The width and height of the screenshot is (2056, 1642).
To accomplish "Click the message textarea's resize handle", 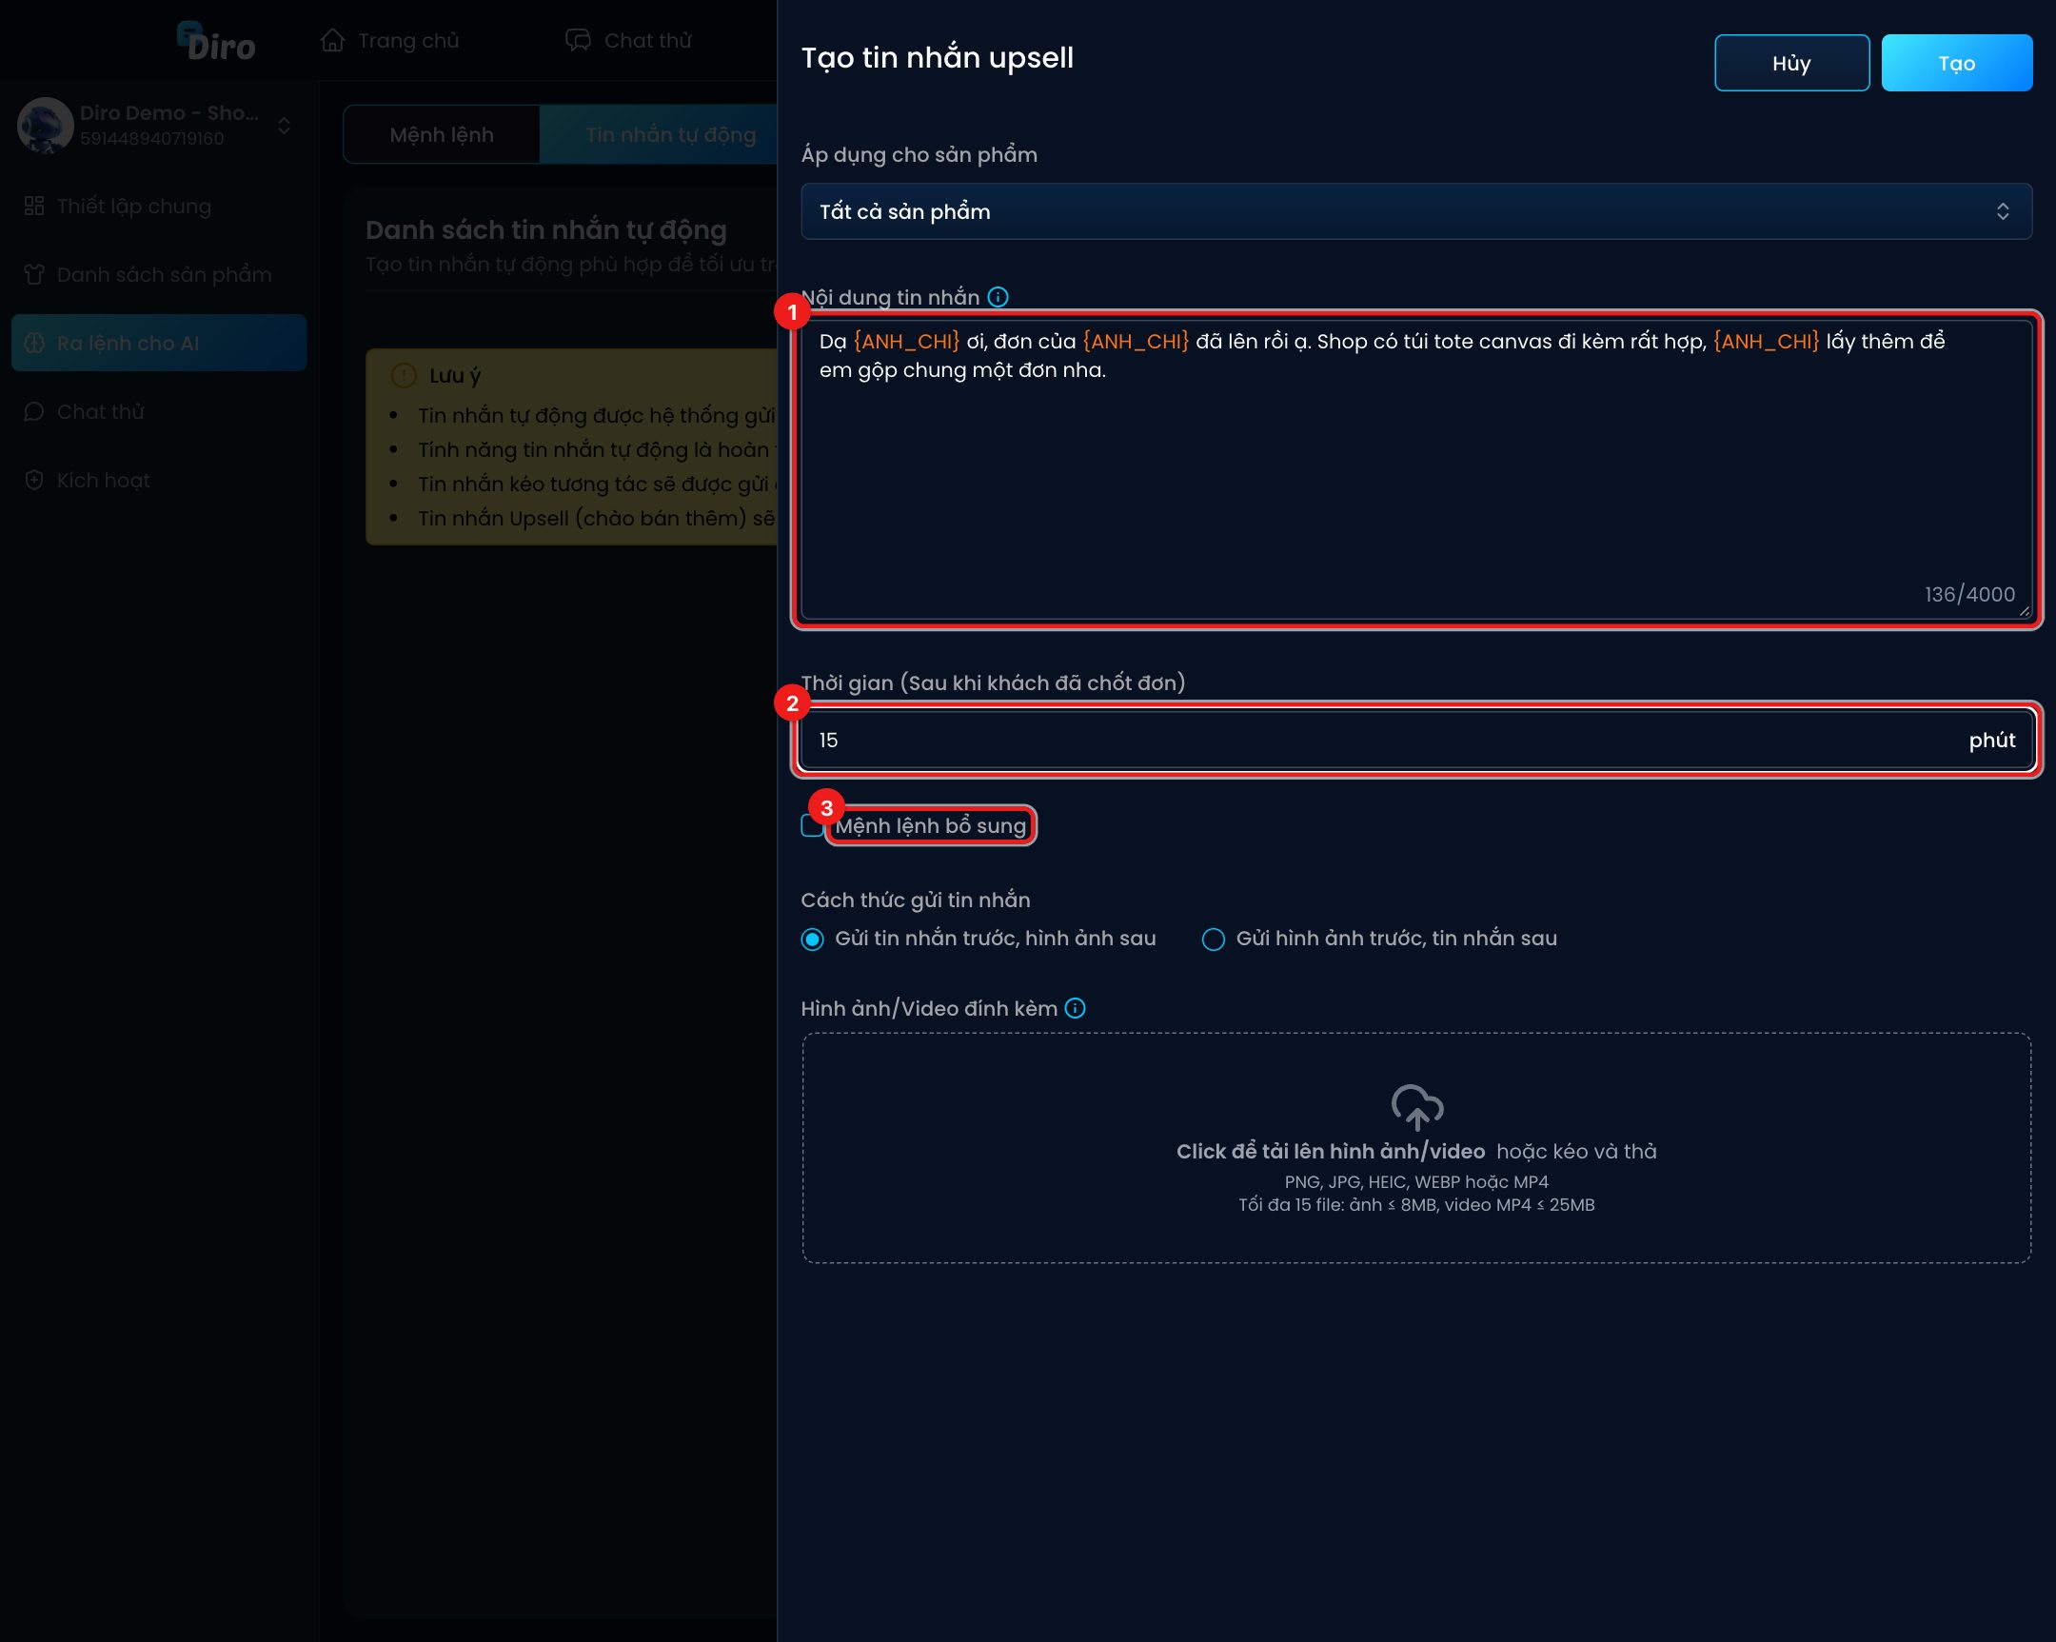I will [x=2024, y=611].
